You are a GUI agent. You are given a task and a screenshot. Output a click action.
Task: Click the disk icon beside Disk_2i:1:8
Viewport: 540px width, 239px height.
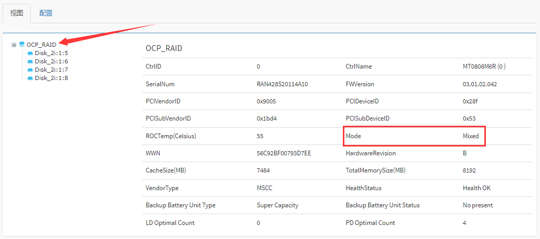tap(30, 78)
